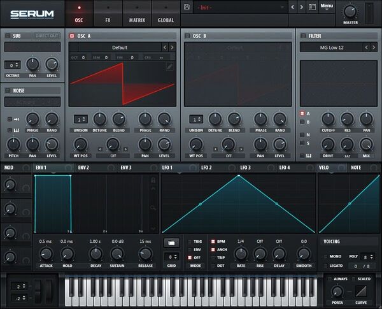Switch to the MATRIX tab
The height and width of the screenshot is (309, 382).
pyautogui.click(x=137, y=14)
